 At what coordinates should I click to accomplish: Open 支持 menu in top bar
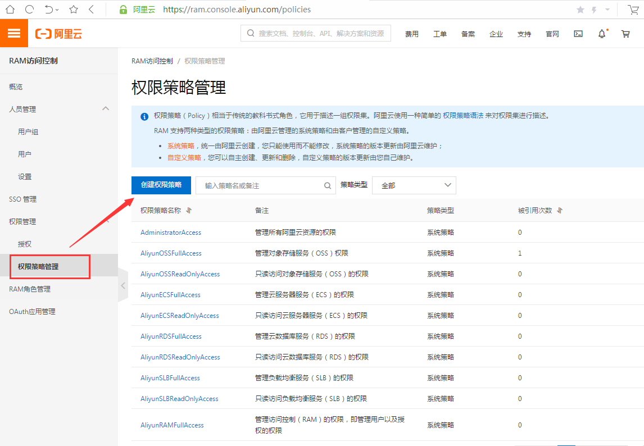pyautogui.click(x=524, y=34)
